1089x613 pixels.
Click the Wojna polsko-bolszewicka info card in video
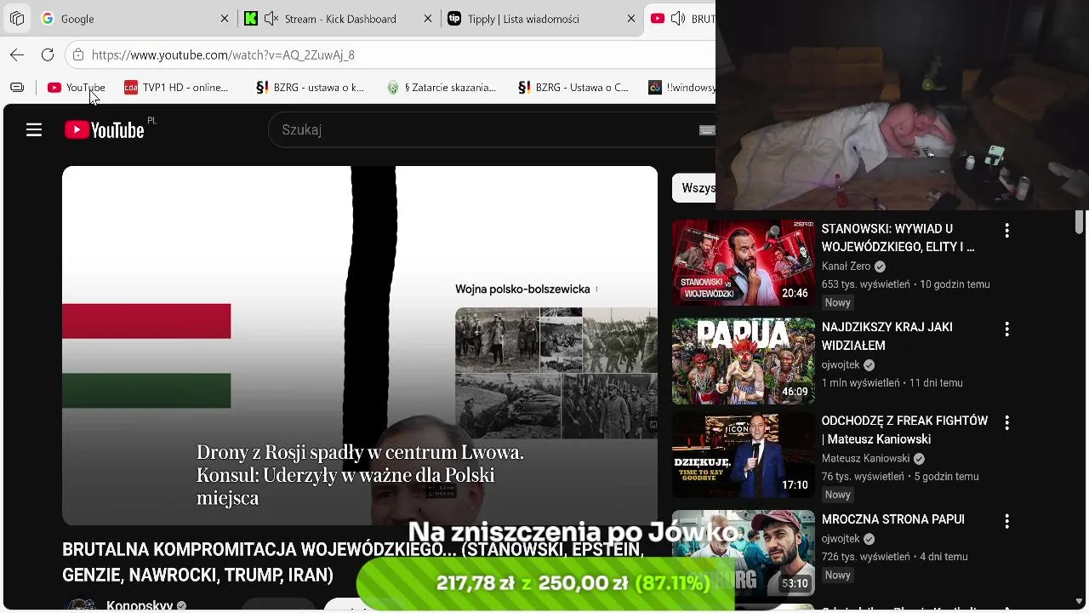click(x=556, y=361)
